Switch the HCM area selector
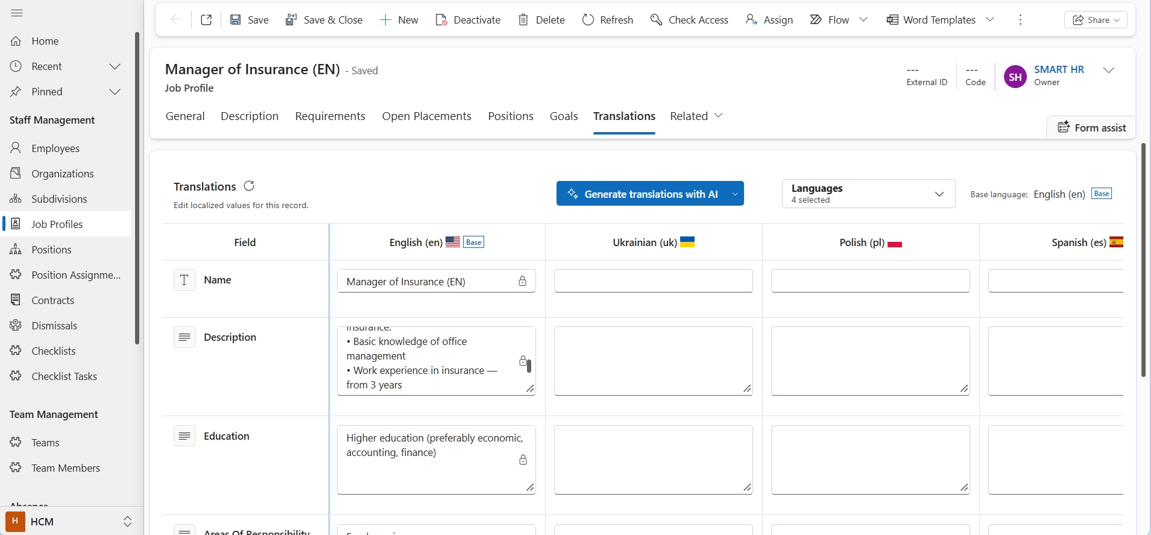 click(71, 522)
